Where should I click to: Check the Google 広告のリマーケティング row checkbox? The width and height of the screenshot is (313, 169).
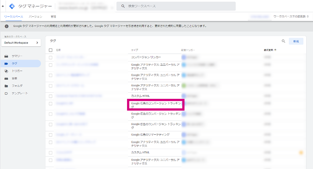pyautogui.click(x=51, y=135)
